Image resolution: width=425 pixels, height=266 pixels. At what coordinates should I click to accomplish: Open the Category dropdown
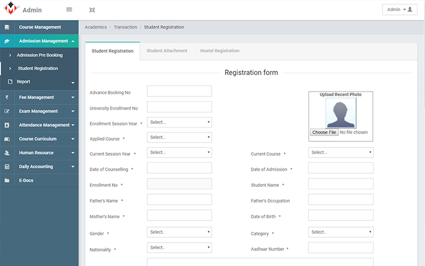341,232
